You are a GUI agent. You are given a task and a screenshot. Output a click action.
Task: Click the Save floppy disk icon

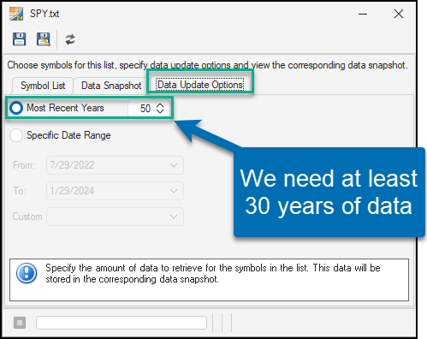click(19, 39)
